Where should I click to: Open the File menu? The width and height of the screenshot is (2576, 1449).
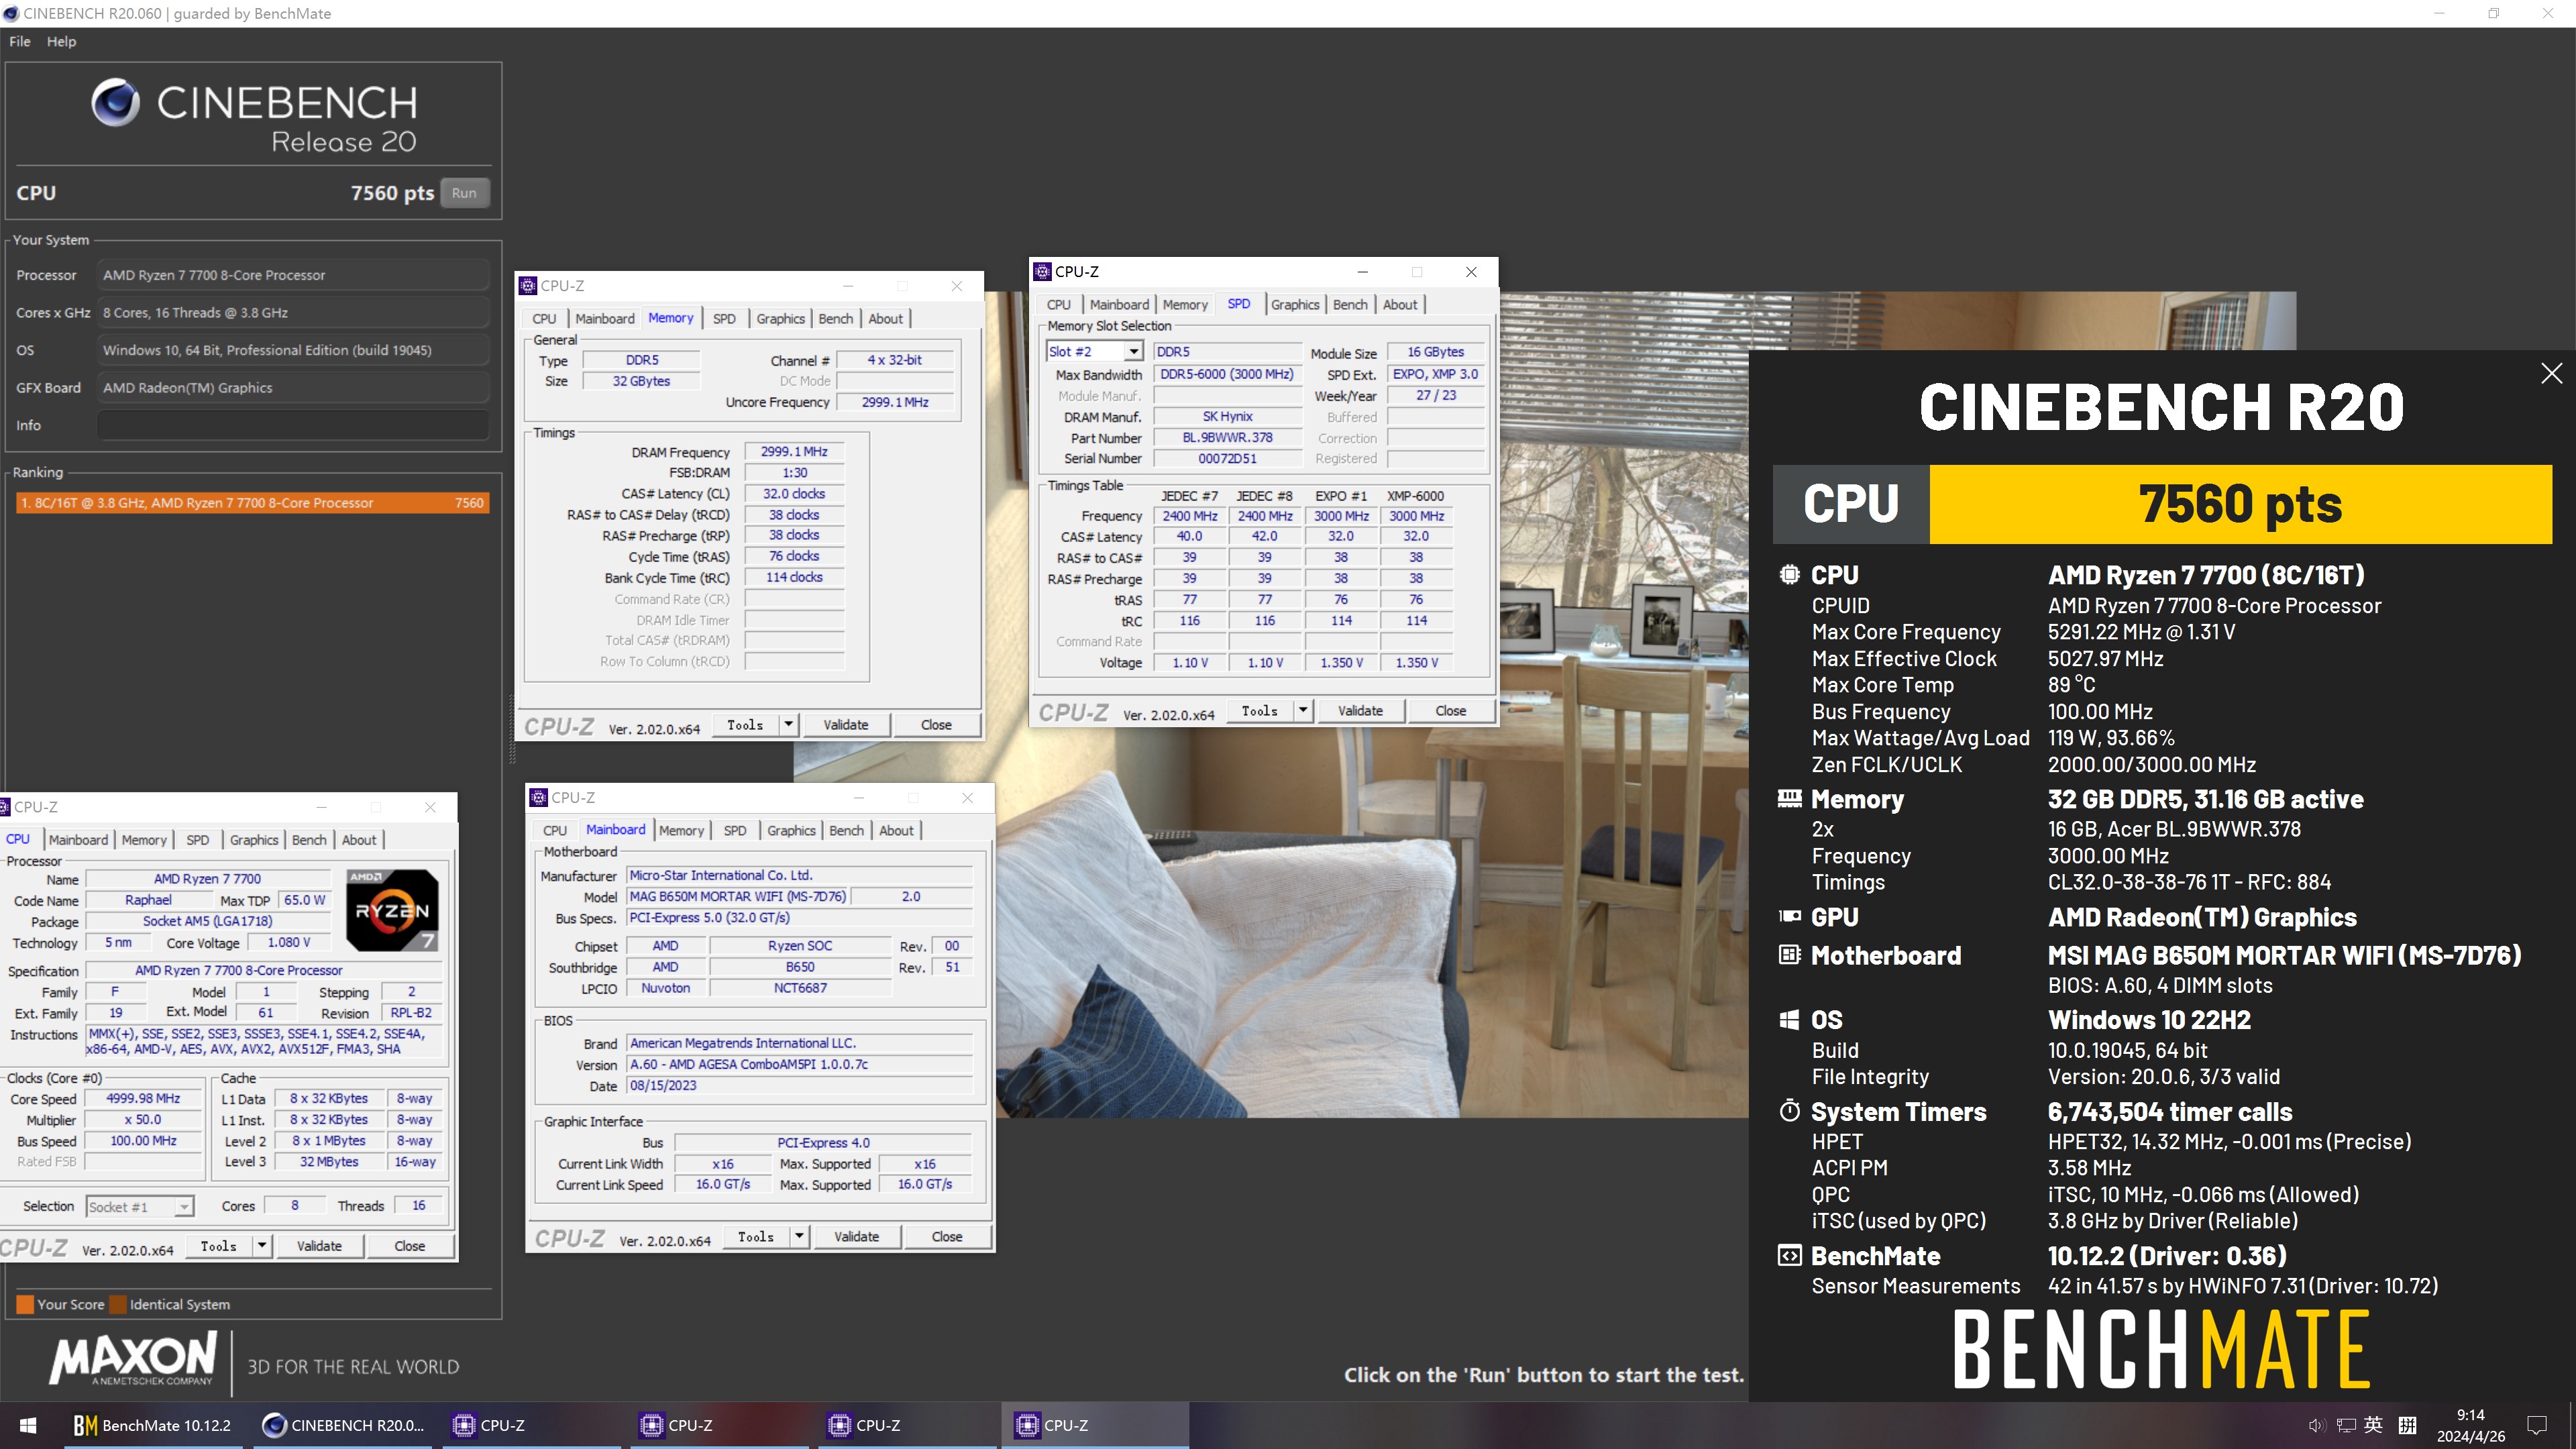click(x=20, y=41)
